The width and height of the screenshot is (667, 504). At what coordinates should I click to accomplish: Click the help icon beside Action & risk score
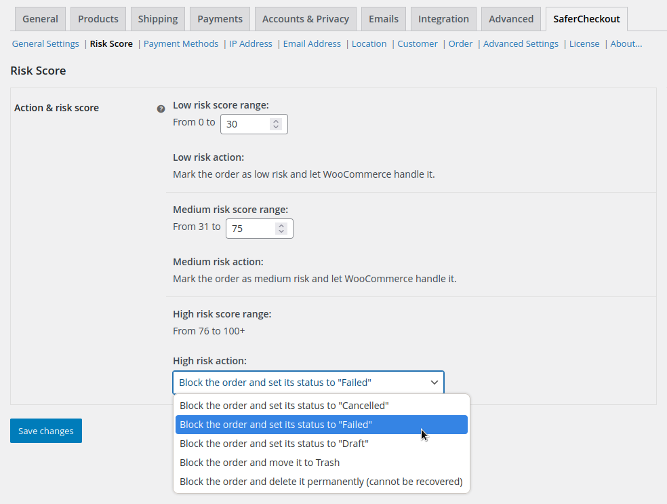pyautogui.click(x=161, y=109)
